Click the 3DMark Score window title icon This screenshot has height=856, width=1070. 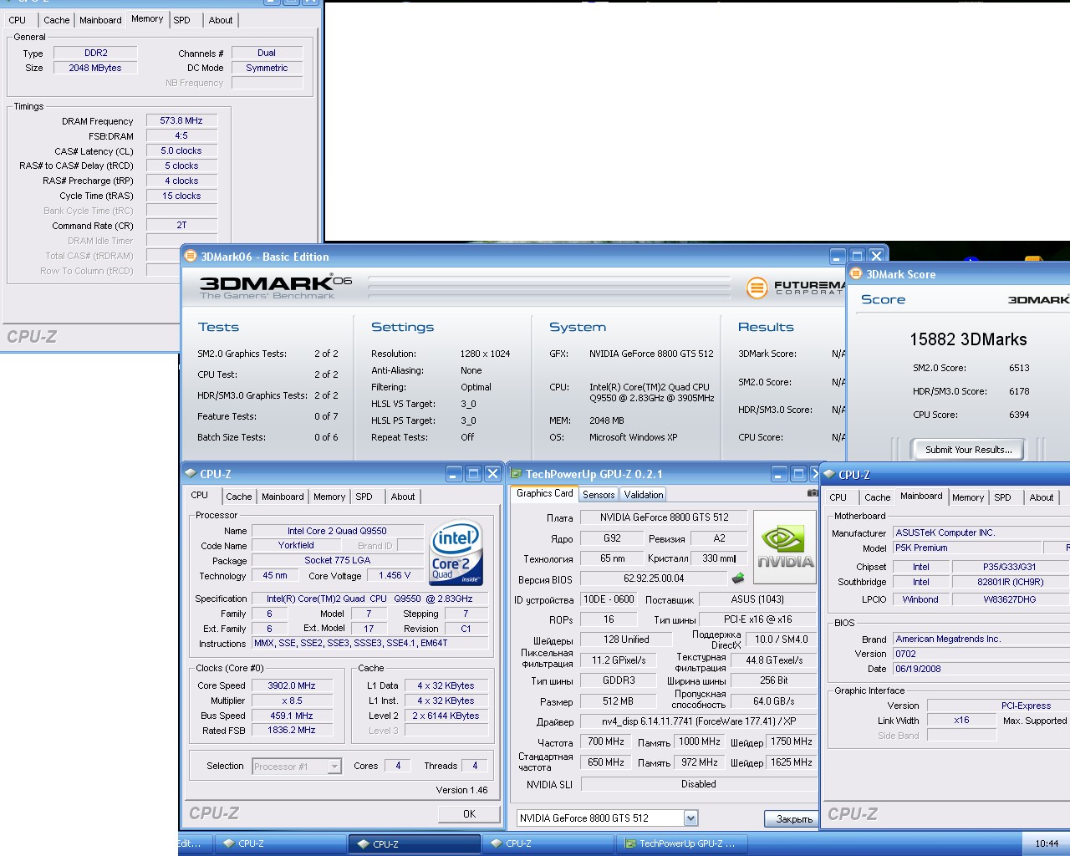click(856, 274)
